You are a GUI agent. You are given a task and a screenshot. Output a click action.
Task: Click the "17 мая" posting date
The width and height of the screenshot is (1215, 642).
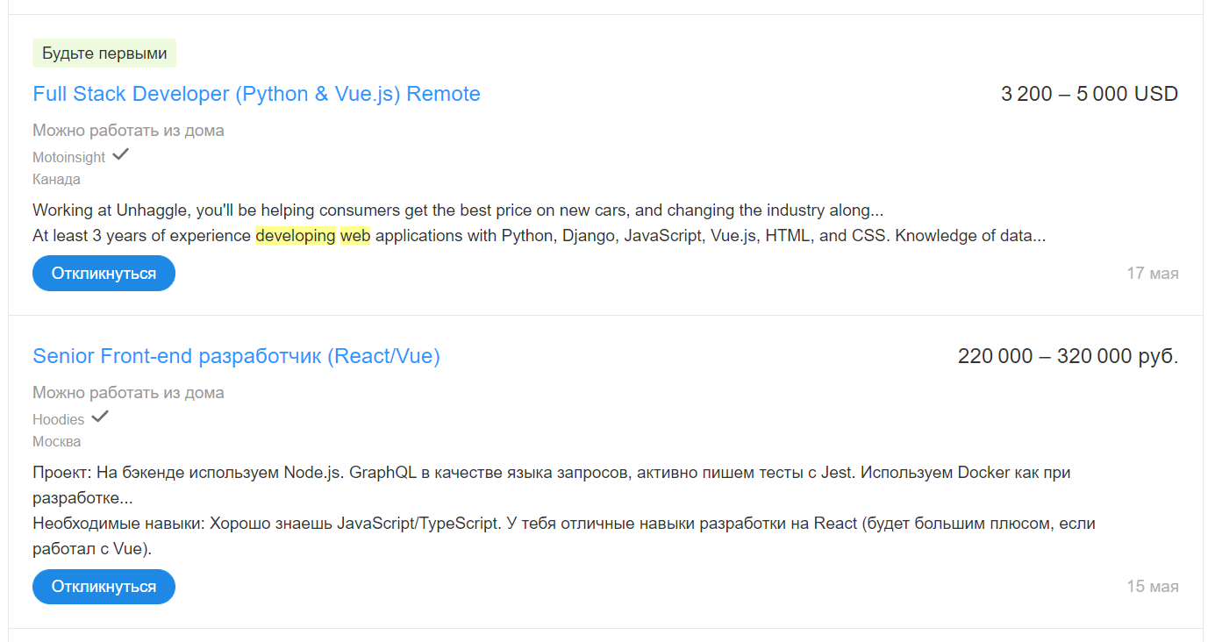1152,274
